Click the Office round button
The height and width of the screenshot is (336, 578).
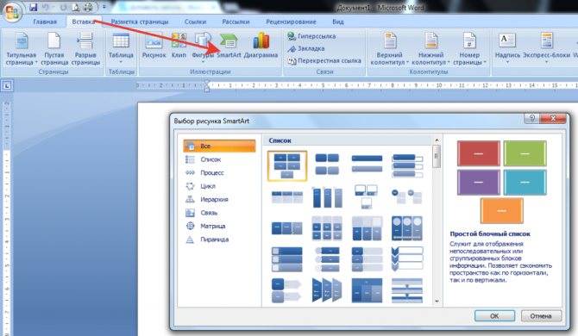pos(12,12)
